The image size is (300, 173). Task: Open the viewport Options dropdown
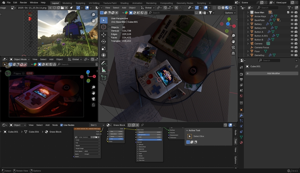230,13
